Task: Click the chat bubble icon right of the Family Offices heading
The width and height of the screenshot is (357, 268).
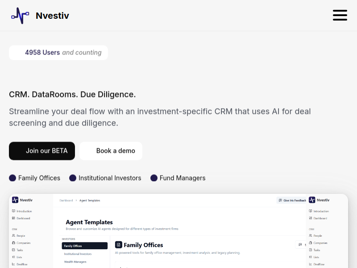Action: [300, 244]
